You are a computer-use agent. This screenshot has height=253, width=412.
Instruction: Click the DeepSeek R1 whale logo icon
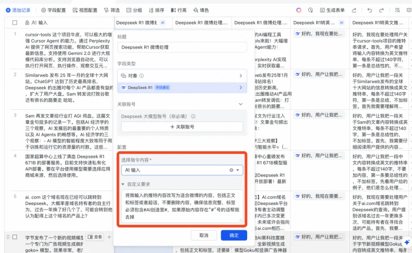pyautogui.click(x=124, y=87)
